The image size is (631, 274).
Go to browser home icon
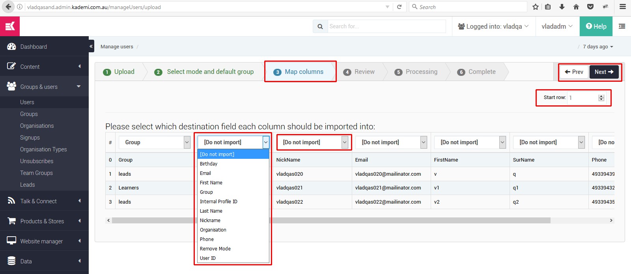tap(576, 7)
